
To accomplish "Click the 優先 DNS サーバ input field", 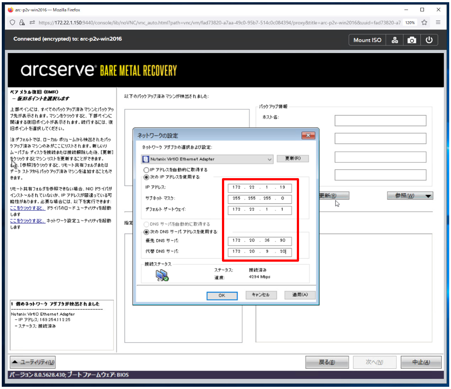I will pos(260,241).
